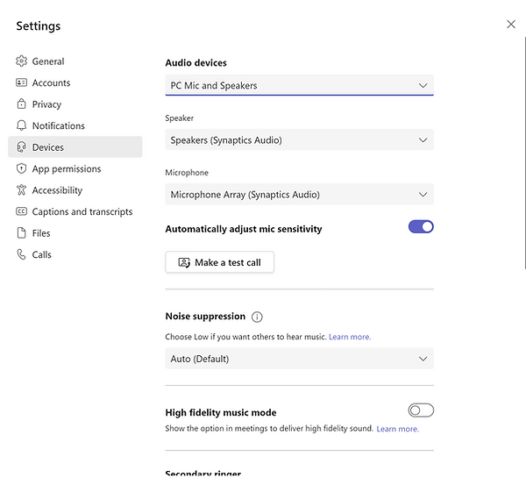
Task: Click the Accounts card icon
Action: (22, 82)
